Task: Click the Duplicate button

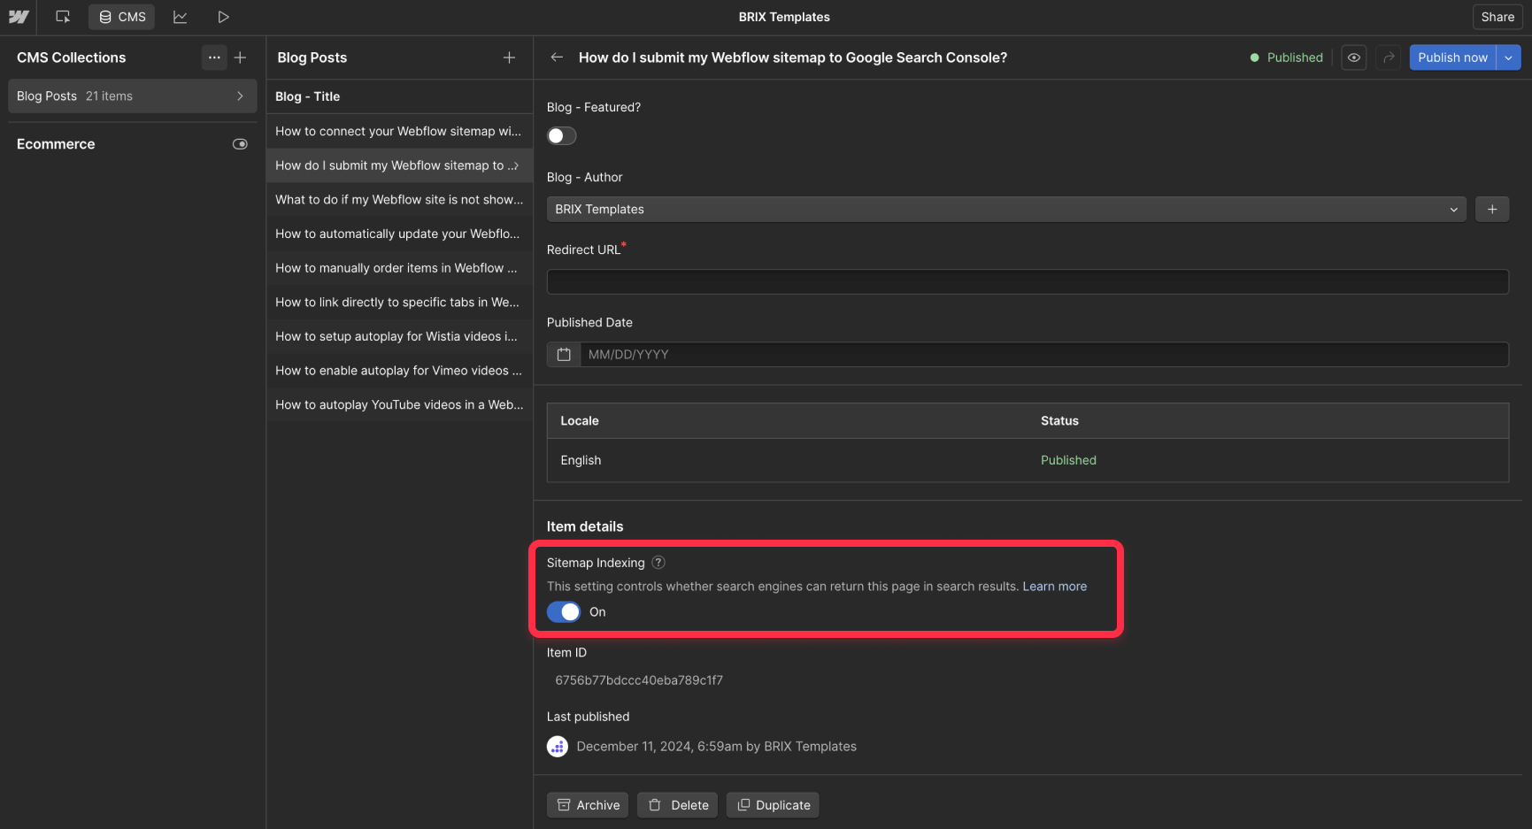Action: [774, 805]
